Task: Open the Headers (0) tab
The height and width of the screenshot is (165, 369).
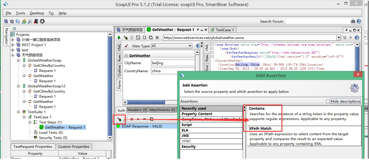Action: tap(137, 110)
